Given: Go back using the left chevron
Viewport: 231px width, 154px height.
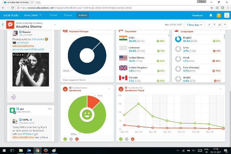Looking at the screenshot, I should point(3,24).
